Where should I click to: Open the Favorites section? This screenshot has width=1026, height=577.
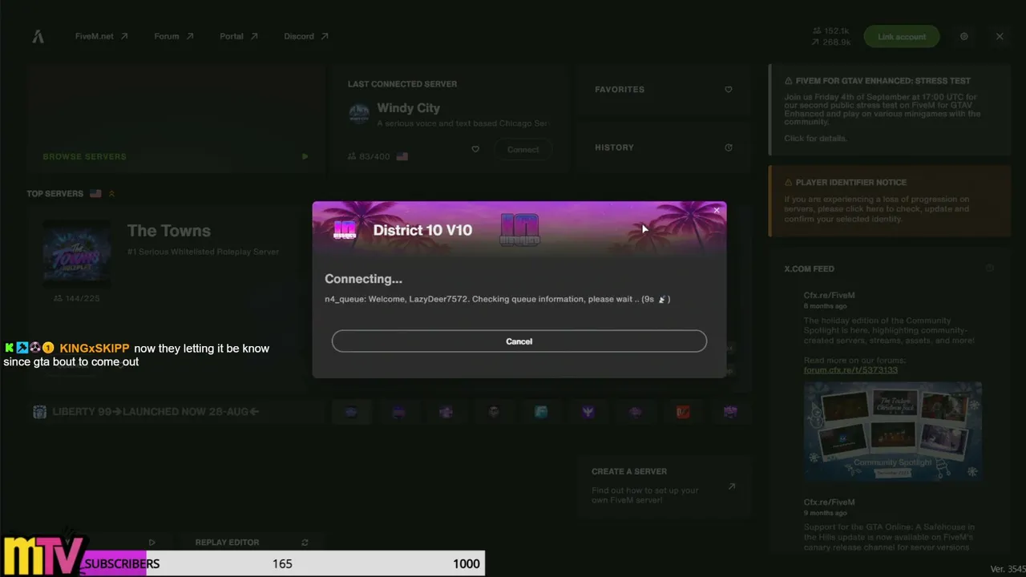[x=663, y=89]
